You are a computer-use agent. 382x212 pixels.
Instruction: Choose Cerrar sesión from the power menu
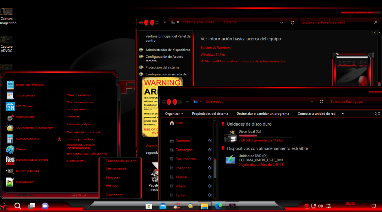[x=116, y=169]
